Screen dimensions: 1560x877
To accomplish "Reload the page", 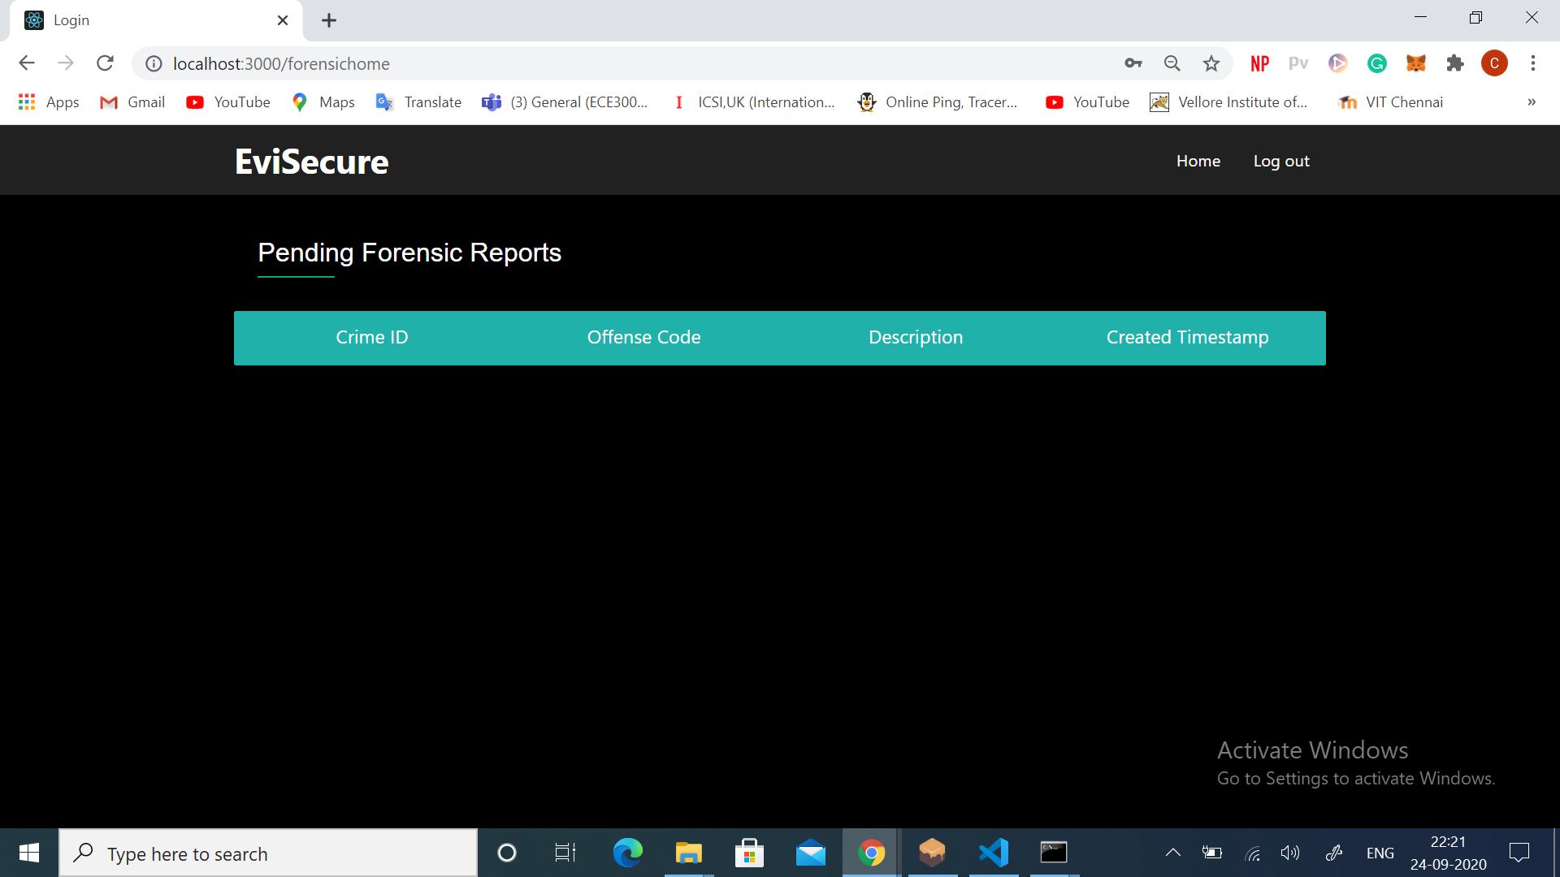I will pyautogui.click(x=105, y=63).
